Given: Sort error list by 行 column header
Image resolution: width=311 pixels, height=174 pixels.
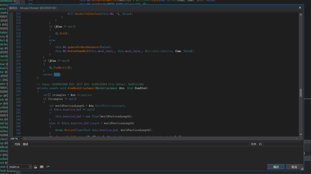Looking at the screenshot, I should click(x=260, y=144).
